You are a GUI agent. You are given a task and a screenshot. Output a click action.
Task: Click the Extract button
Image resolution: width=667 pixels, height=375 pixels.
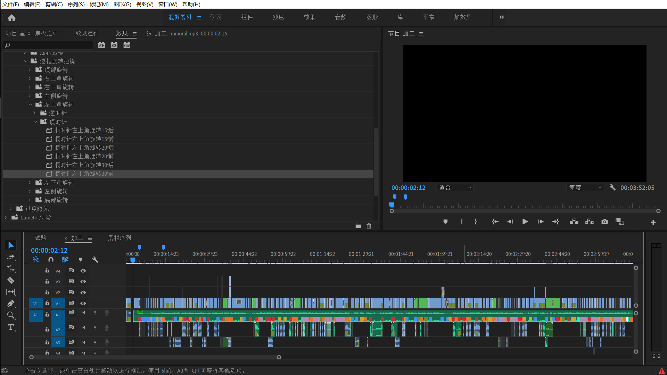tap(589, 222)
